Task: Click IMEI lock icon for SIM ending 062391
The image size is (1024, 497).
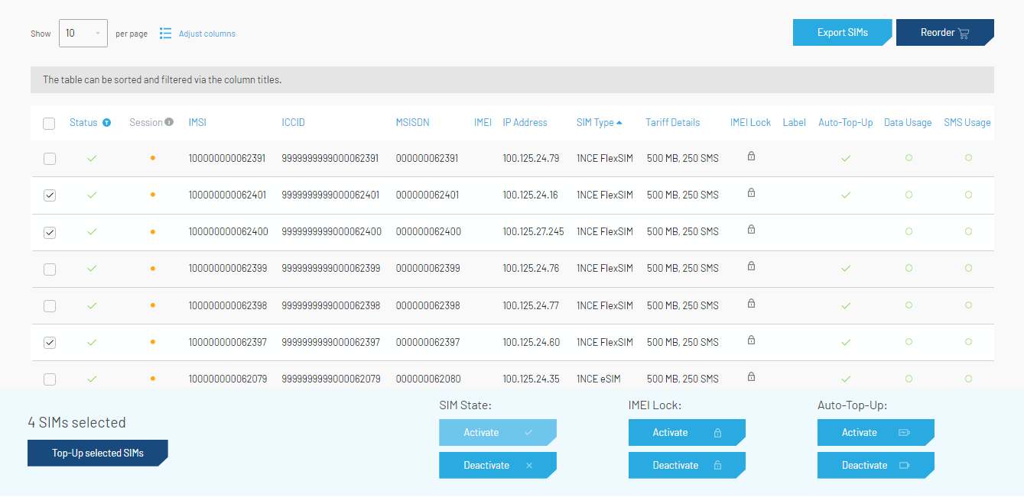Action: pyautogui.click(x=751, y=157)
